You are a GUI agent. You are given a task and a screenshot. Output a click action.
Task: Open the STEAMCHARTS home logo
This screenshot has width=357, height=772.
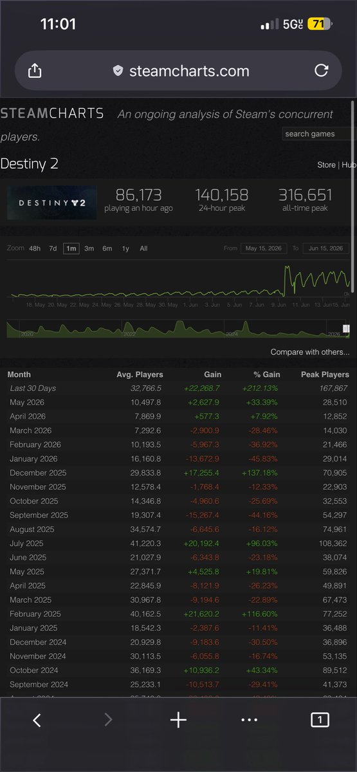tap(52, 114)
